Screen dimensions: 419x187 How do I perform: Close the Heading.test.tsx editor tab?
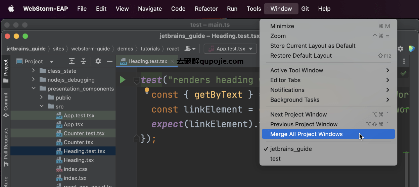coord(172,61)
